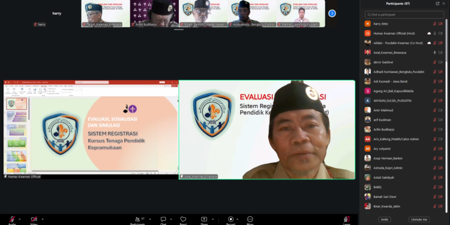Image resolution: width=450 pixels, height=225 pixels.
Task: Click the A avatar of AKHSAN_SULSEL_PUSDATIN
Action: coord(368,100)
